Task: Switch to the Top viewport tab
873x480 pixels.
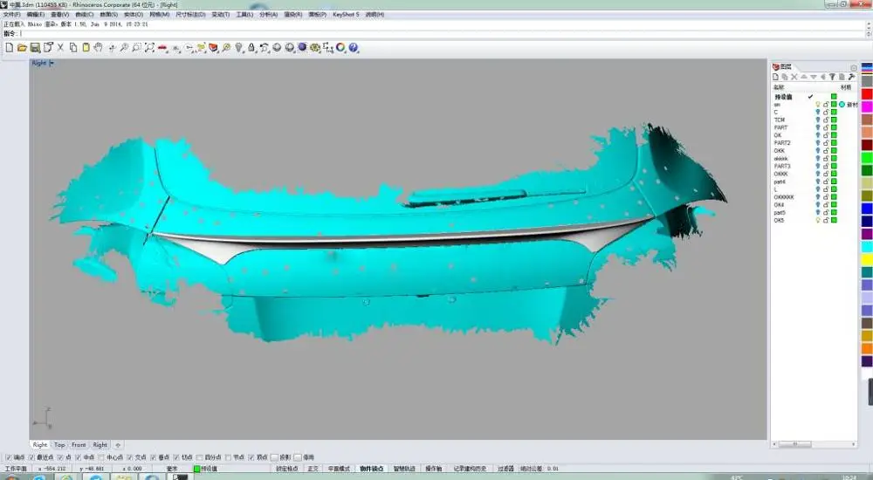Action: point(59,444)
